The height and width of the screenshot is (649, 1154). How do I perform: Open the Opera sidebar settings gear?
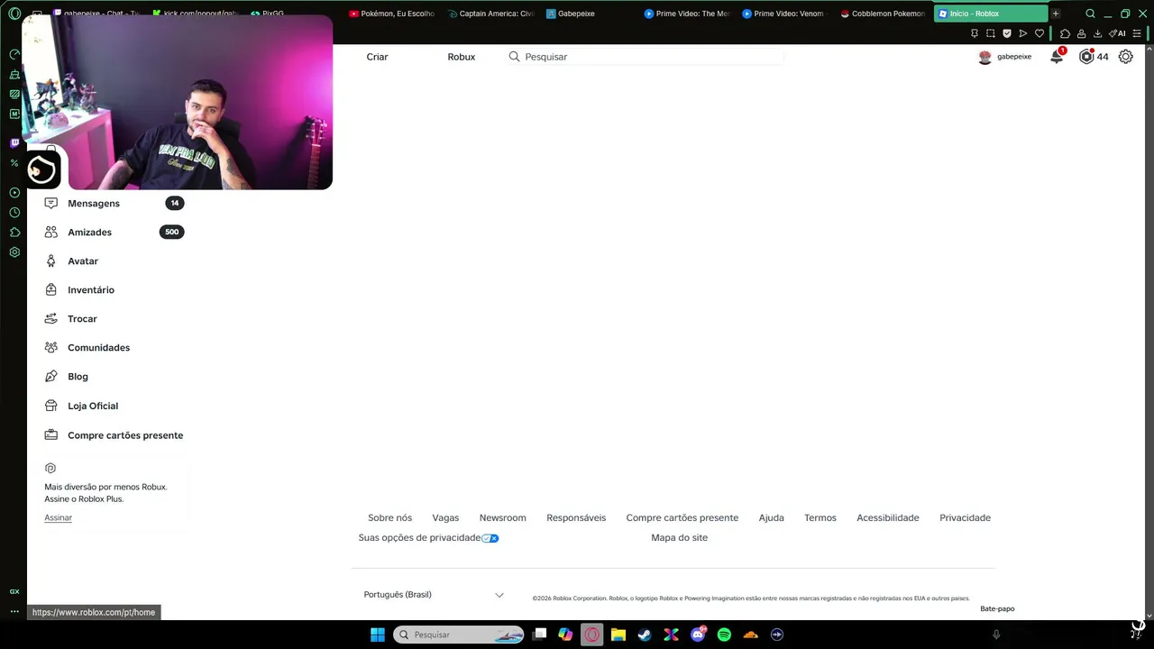(x=14, y=252)
